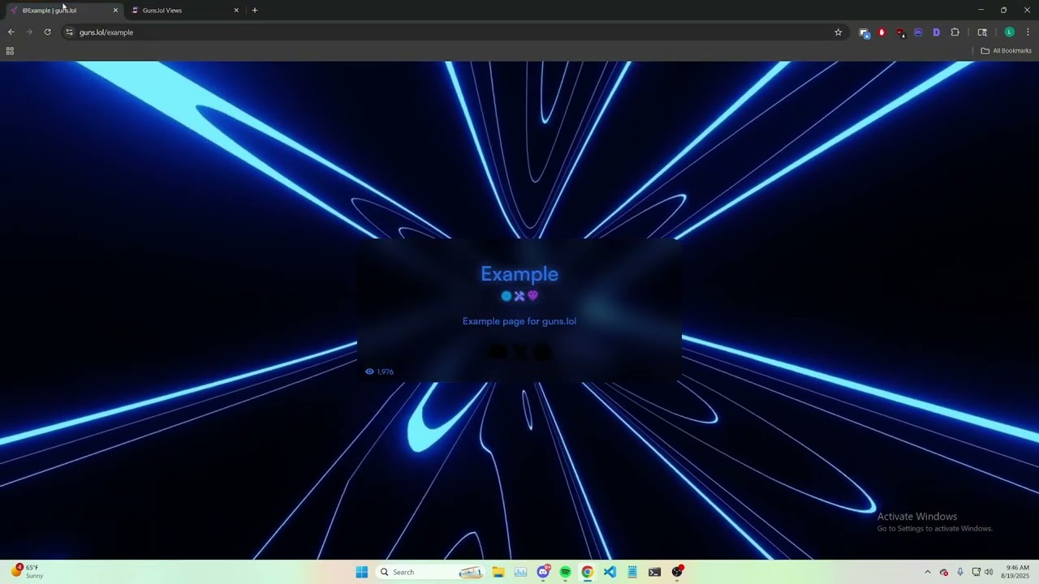Open Chrome's three-dot menu
1039x584 pixels.
tap(1028, 32)
